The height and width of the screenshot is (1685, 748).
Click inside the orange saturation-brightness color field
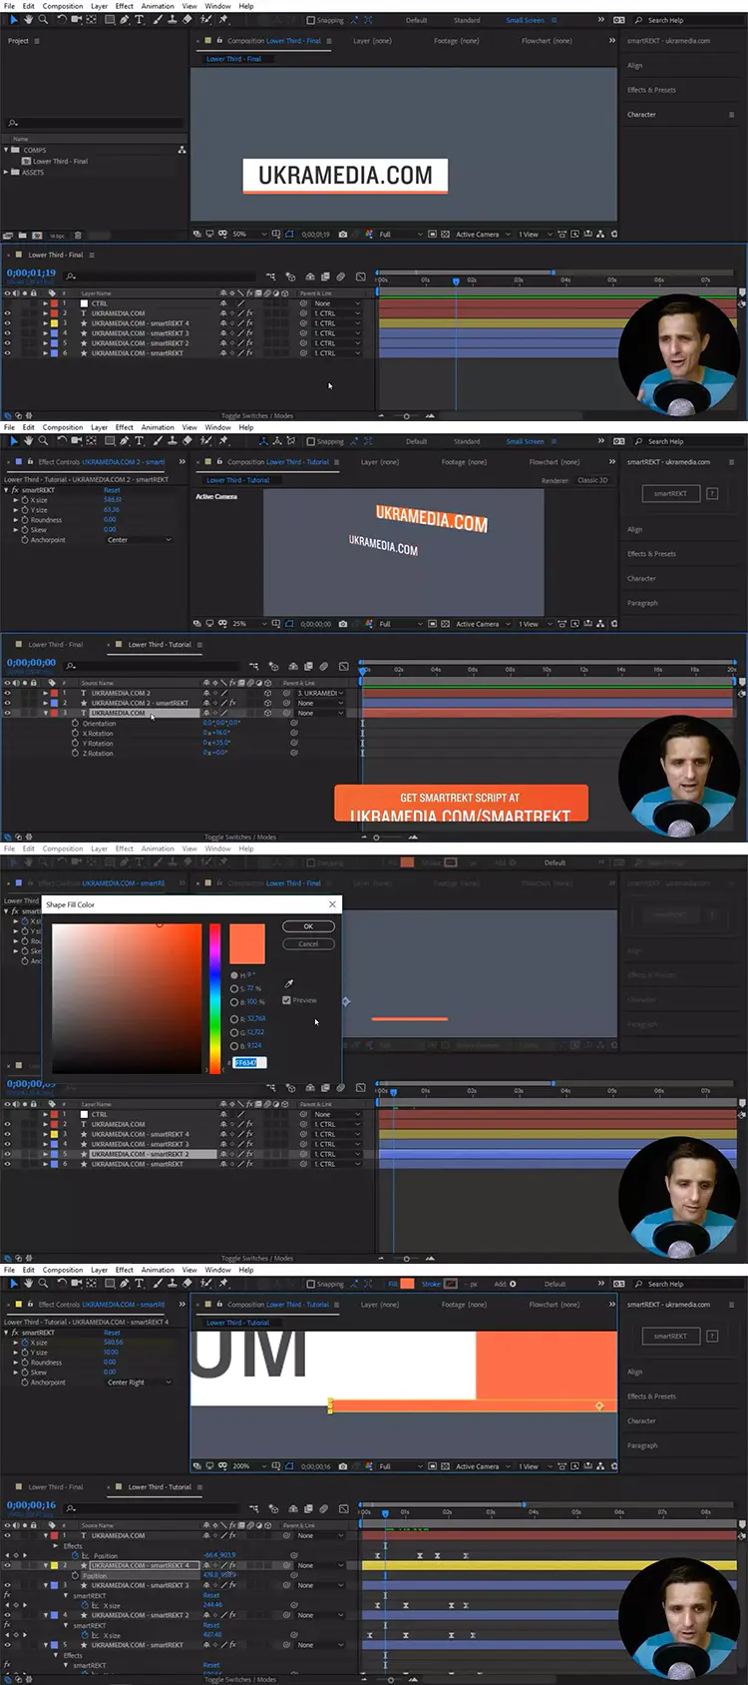pyautogui.click(x=127, y=998)
